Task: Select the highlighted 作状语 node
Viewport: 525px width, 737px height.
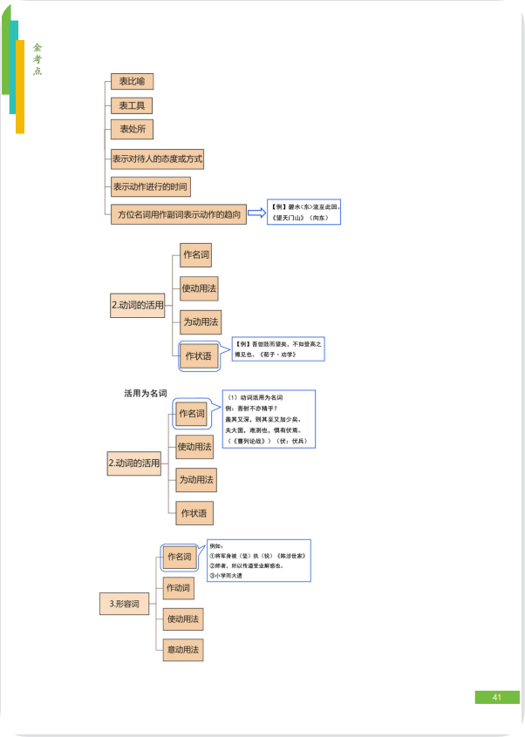Action: pyautogui.click(x=196, y=355)
